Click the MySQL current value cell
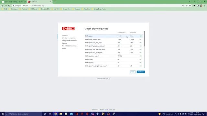Viewport: 207px width, 116px height. (120, 56)
